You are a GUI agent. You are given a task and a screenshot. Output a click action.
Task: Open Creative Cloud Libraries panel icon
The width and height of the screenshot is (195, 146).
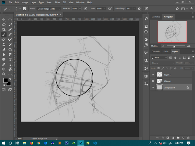[146, 76]
